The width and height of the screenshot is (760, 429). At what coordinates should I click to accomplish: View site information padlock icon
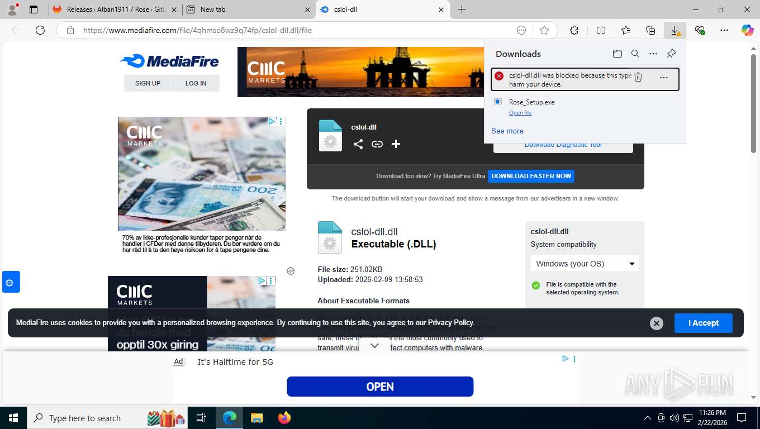click(x=70, y=30)
